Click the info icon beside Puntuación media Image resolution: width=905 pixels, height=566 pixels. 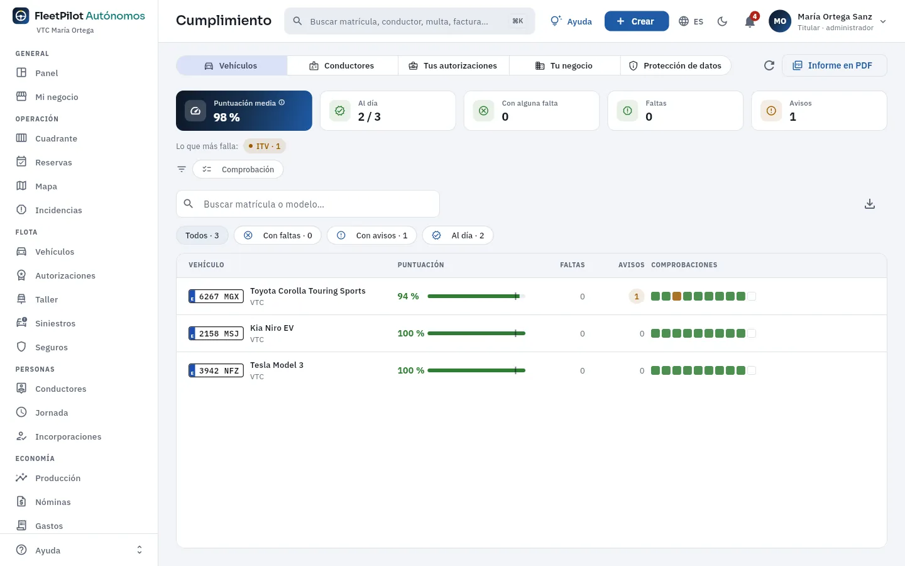click(282, 103)
